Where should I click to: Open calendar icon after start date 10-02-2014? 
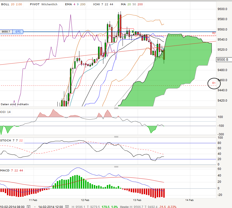pyautogui.click(x=29, y=207)
